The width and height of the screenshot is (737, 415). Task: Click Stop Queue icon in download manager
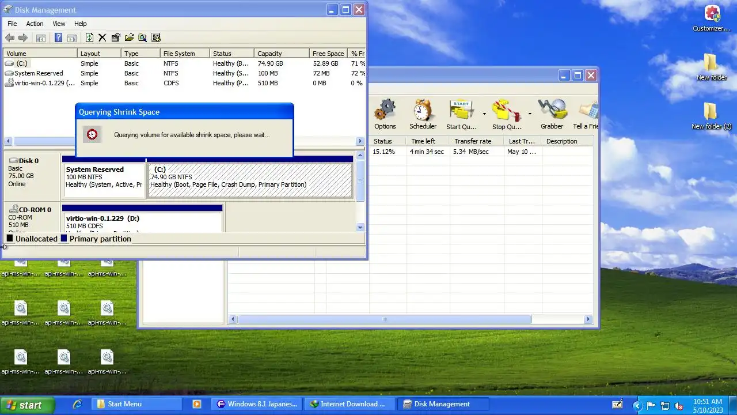tap(507, 114)
